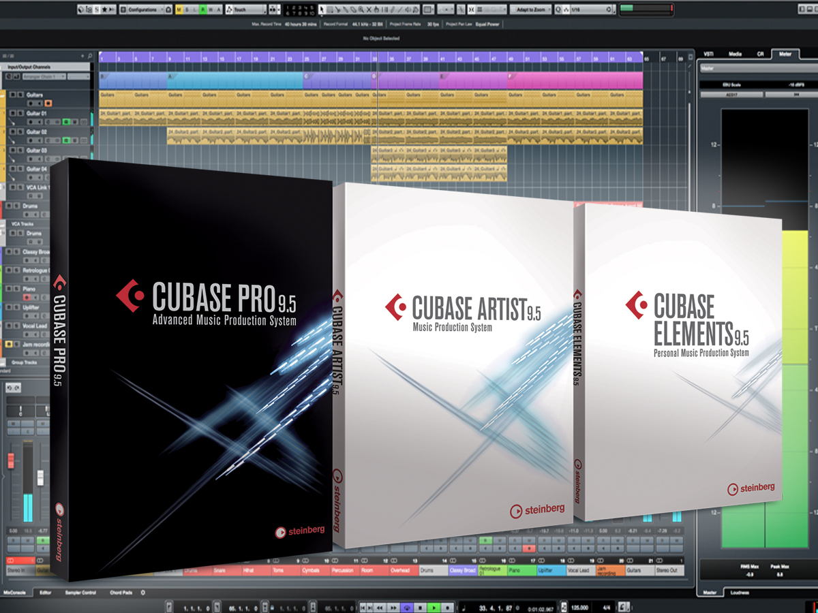
Task: Open the Editor lower zone tab
Action: [46, 593]
